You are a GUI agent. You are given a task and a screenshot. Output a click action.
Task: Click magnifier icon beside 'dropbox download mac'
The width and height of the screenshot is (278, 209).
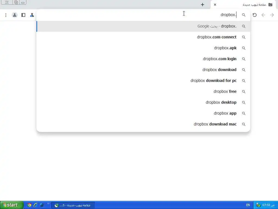pyautogui.click(x=244, y=124)
